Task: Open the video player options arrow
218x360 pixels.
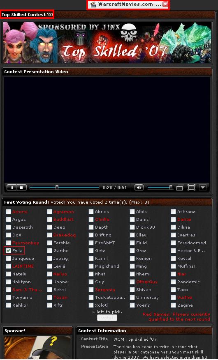Action: 203,187
